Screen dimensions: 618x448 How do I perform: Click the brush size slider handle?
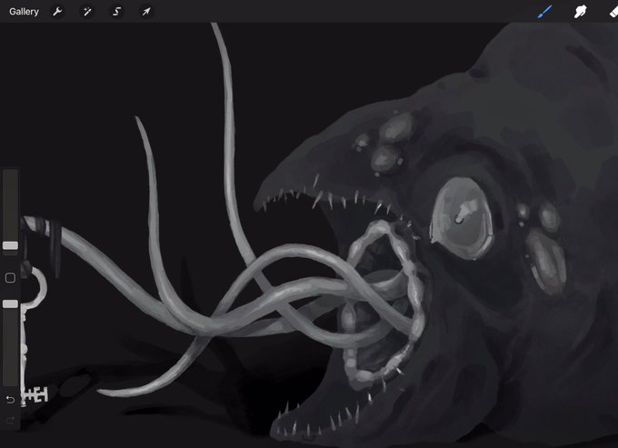[10, 245]
